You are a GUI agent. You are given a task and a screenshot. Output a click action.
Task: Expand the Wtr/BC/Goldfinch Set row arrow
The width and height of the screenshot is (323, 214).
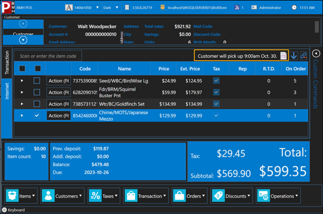pyautogui.click(x=22, y=104)
